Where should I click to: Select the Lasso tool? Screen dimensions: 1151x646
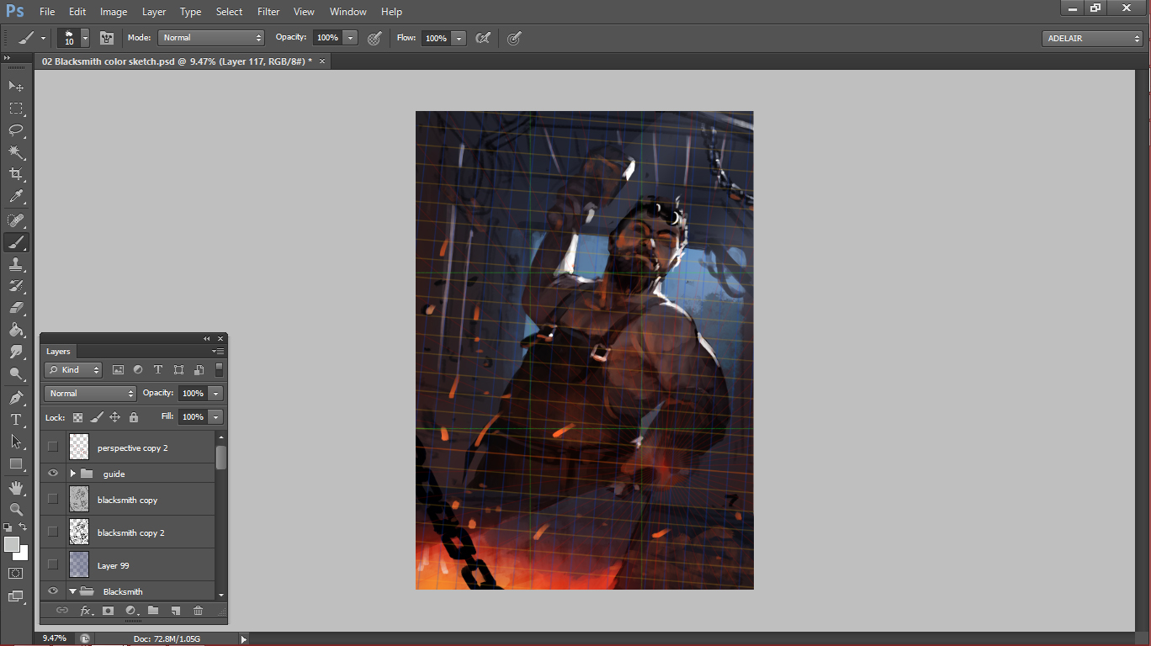[x=16, y=130]
